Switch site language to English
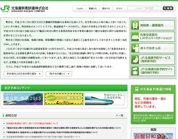Screen dimensions: 178x139 [80, 8]
